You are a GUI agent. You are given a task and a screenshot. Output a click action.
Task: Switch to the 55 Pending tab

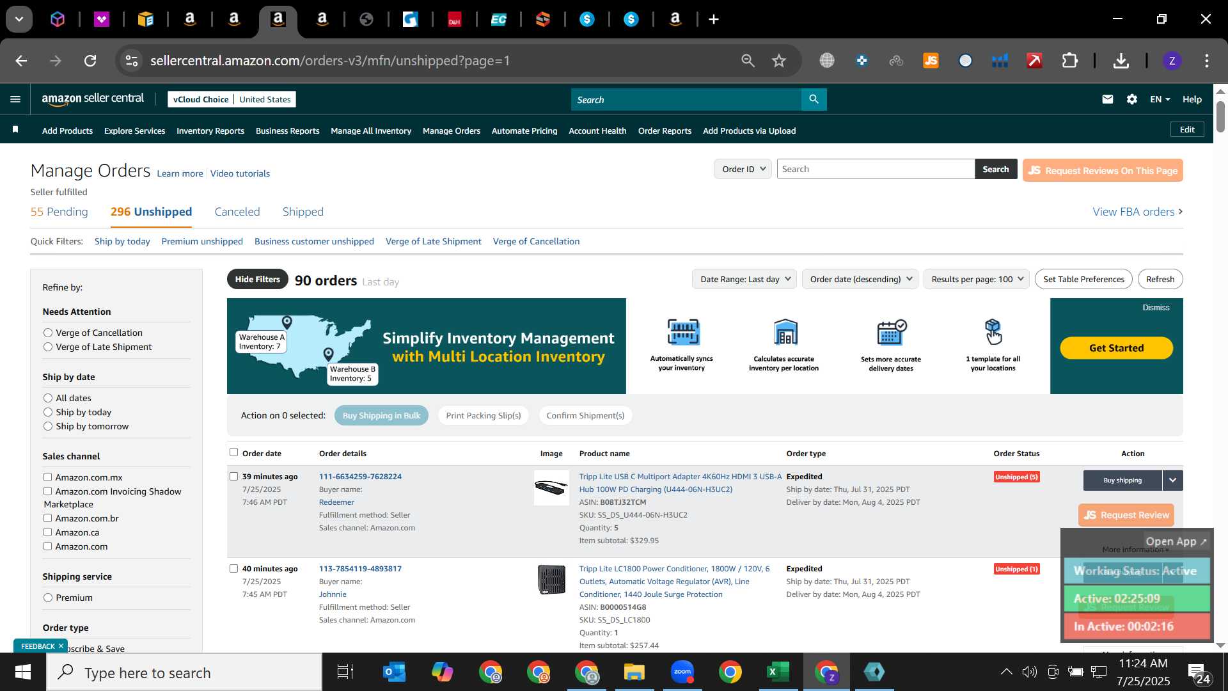[59, 212]
